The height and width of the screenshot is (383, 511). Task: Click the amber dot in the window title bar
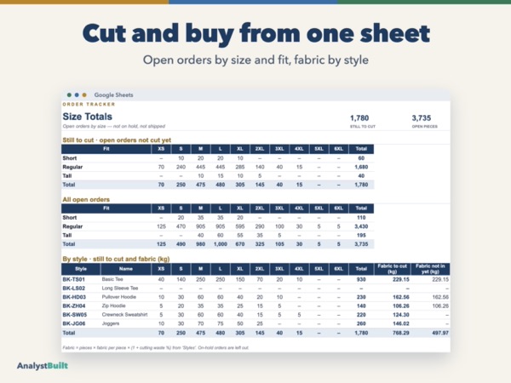point(84,94)
